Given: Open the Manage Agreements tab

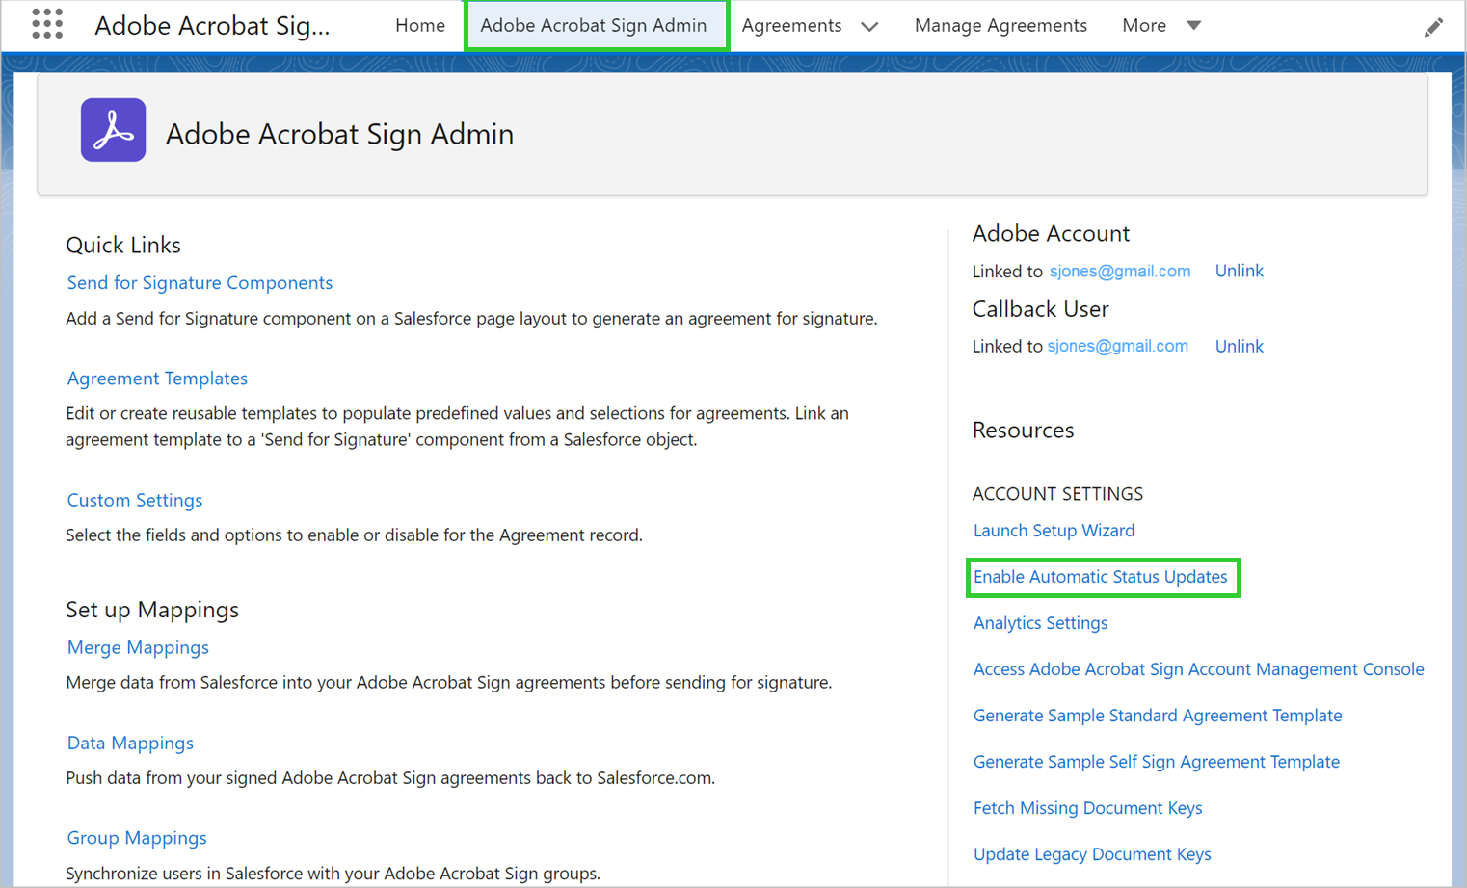Looking at the screenshot, I should click(x=1000, y=25).
